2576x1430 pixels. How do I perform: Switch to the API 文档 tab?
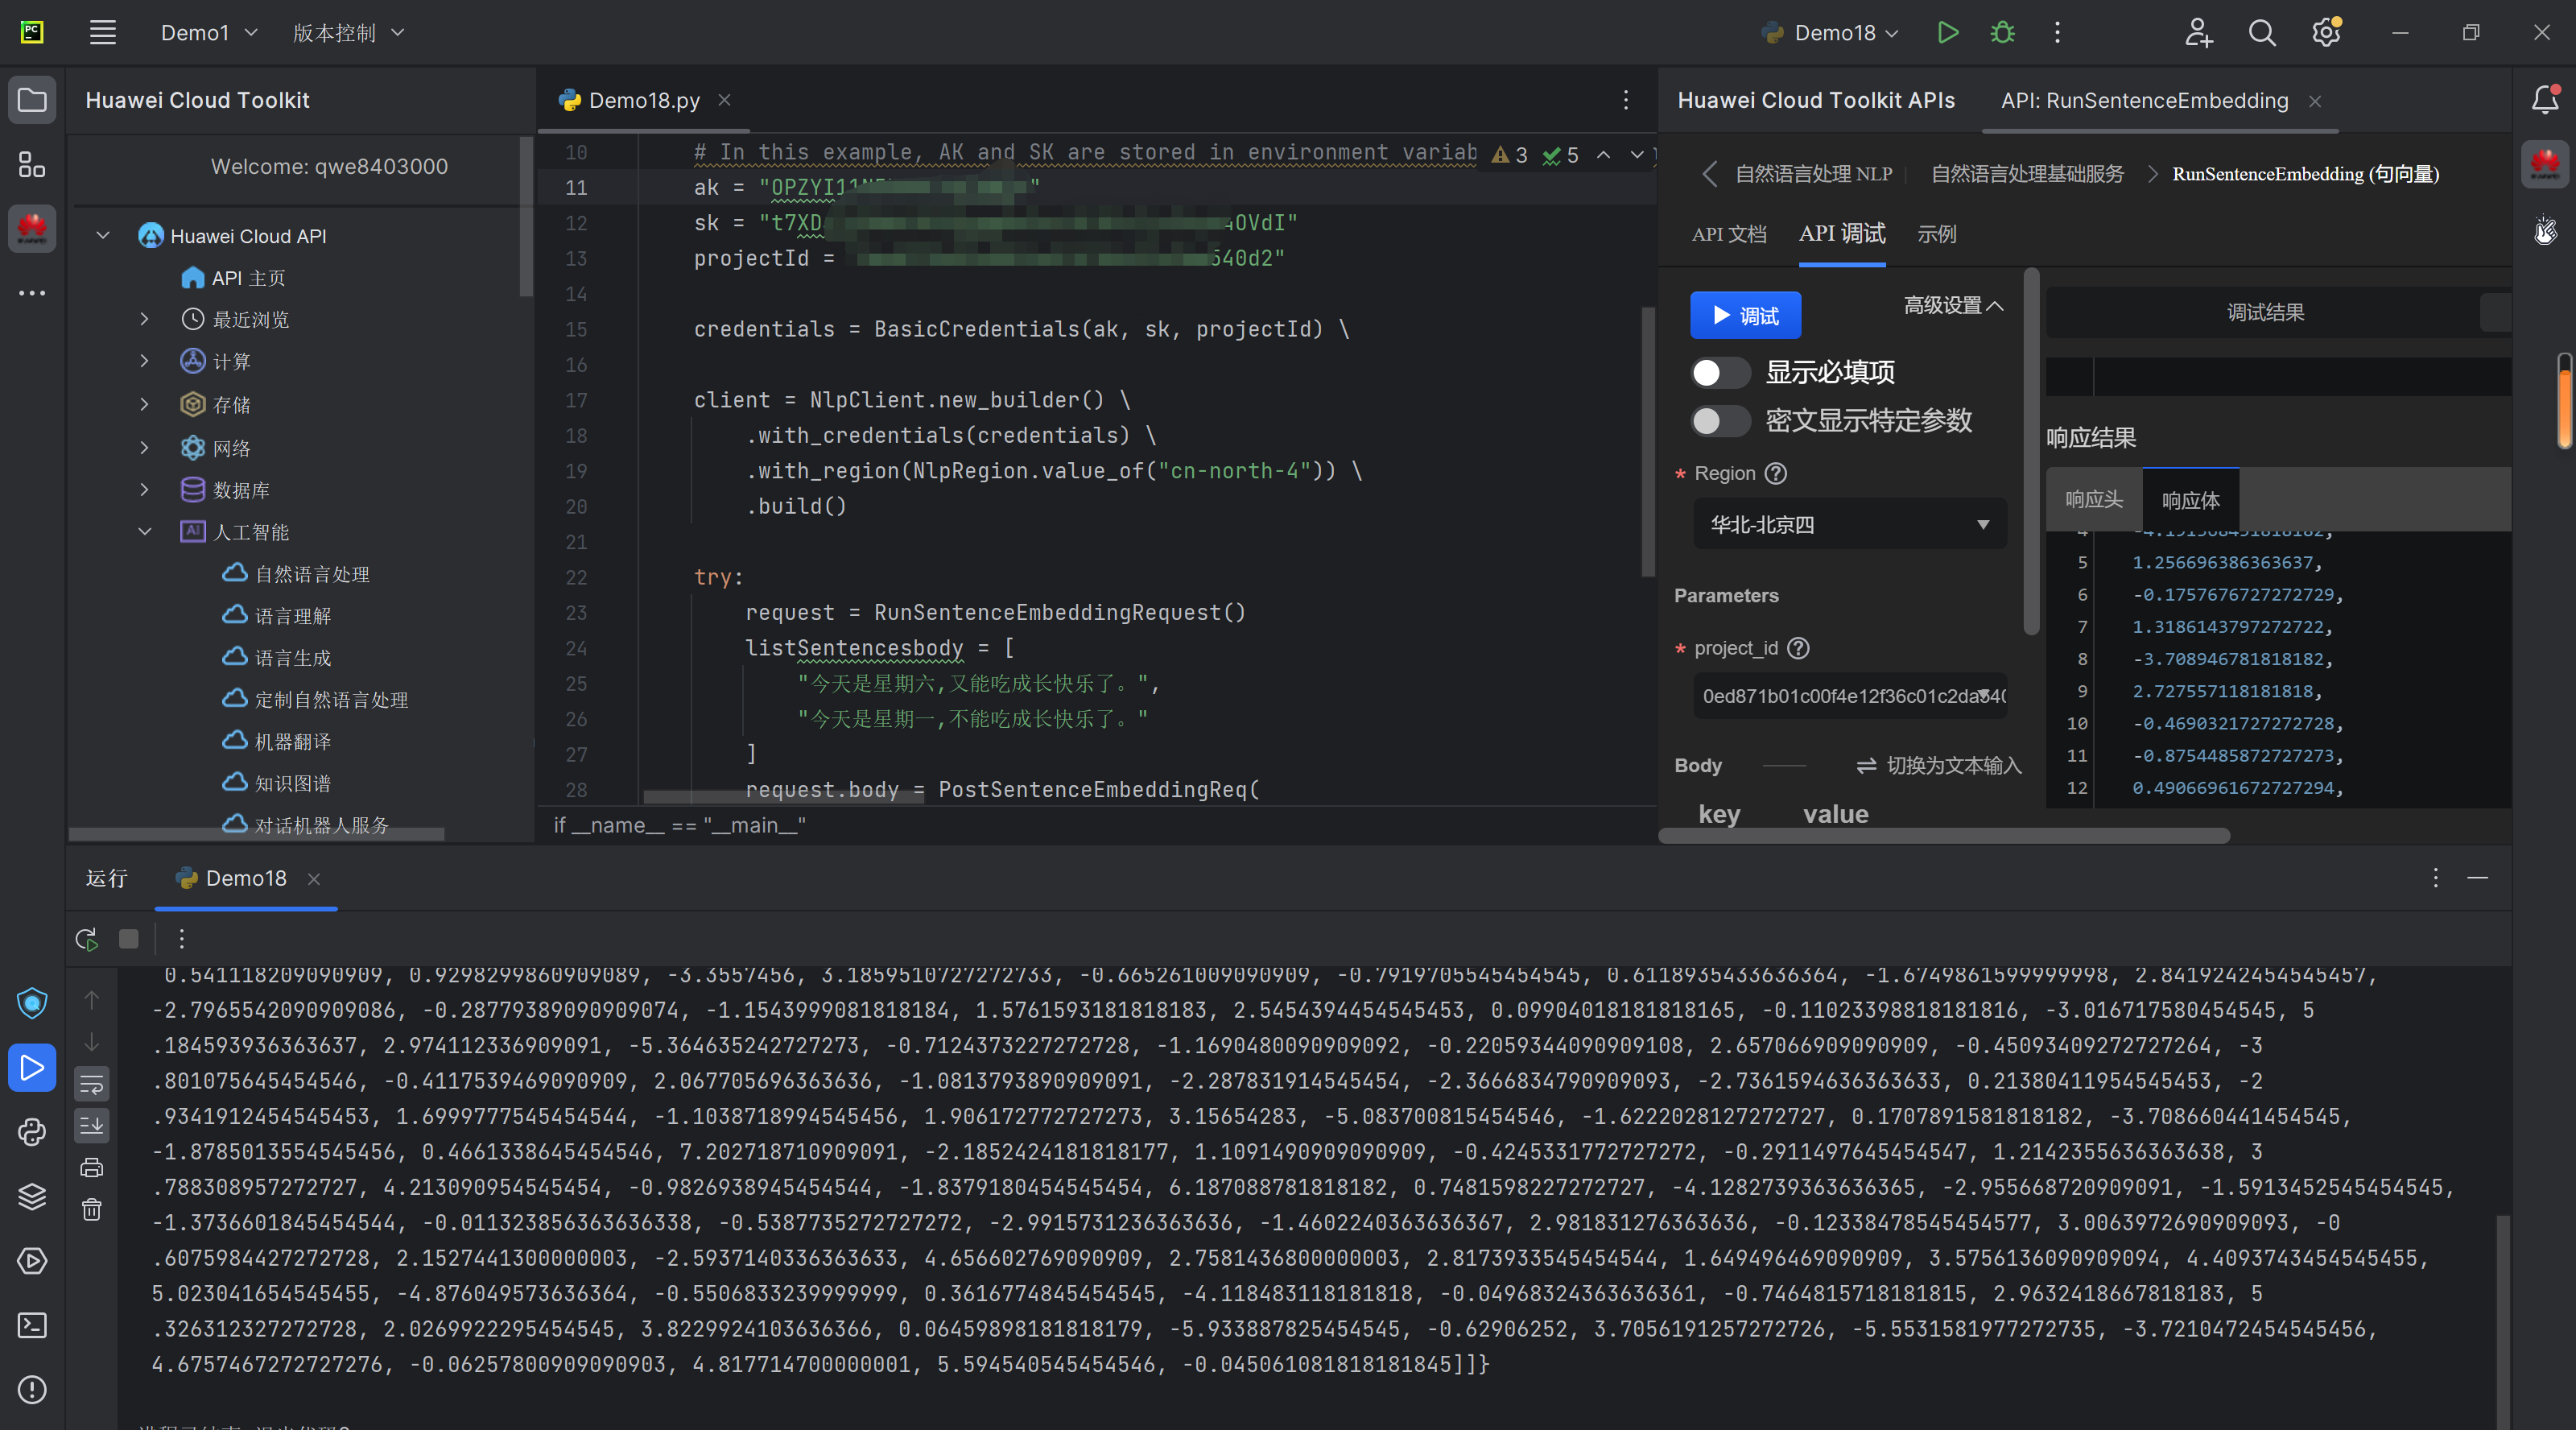(x=1728, y=234)
